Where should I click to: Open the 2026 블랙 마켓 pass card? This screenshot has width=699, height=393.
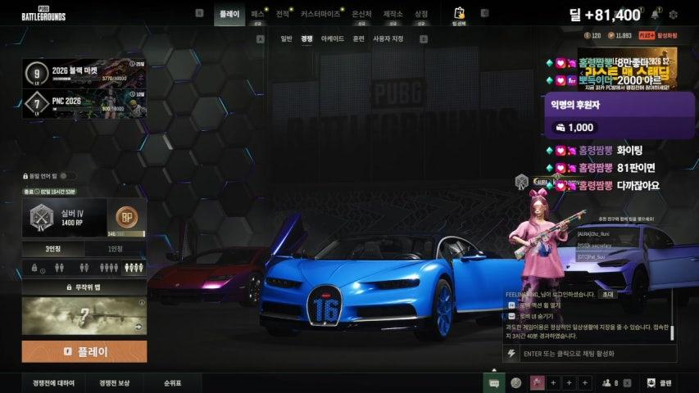pos(84,73)
